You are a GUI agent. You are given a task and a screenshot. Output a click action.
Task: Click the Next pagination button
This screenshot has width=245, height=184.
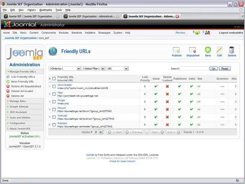[x=157, y=132]
